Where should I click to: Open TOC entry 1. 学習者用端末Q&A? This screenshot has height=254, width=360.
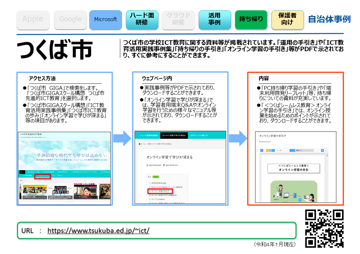pyautogui.click(x=157, y=183)
